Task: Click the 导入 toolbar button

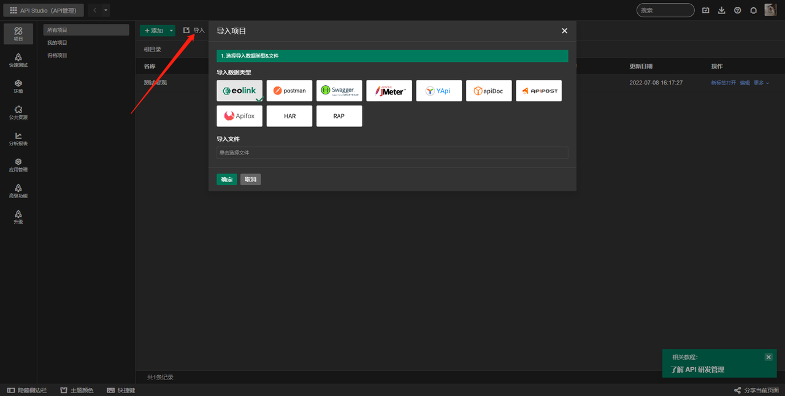Action: coord(194,31)
